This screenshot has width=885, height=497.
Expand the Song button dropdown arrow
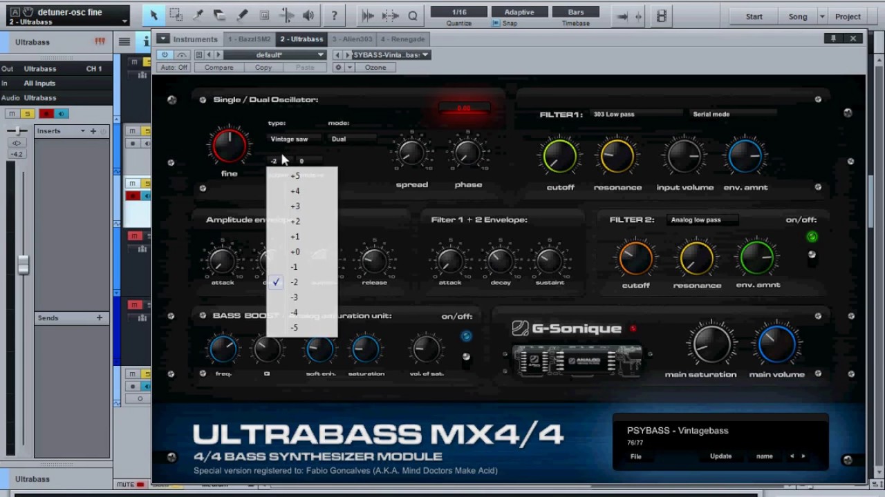tap(822, 17)
